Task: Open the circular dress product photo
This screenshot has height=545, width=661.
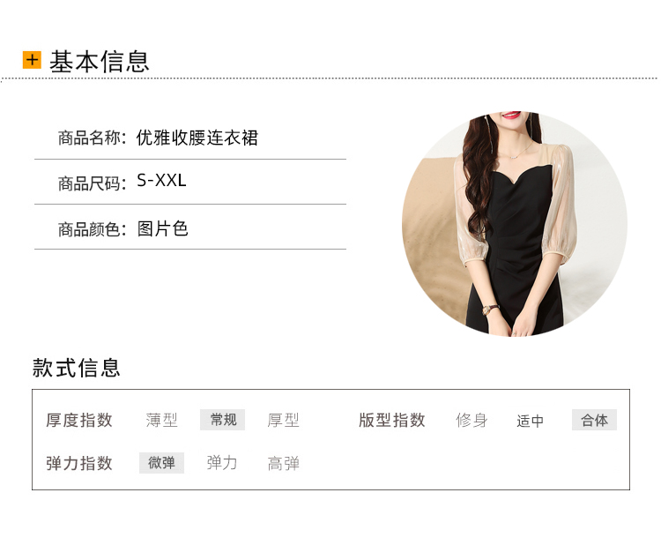Action: (515, 224)
